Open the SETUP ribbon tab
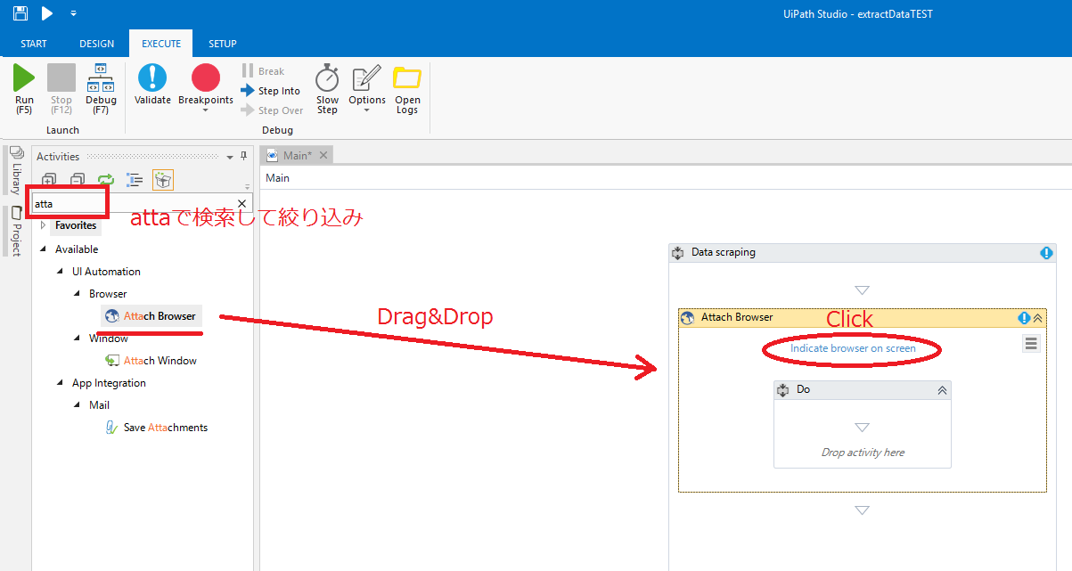Viewport: 1072px width, 571px height. pyautogui.click(x=223, y=44)
